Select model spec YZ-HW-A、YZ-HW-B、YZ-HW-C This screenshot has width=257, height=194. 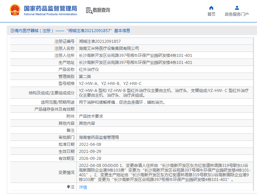(x=110, y=84)
